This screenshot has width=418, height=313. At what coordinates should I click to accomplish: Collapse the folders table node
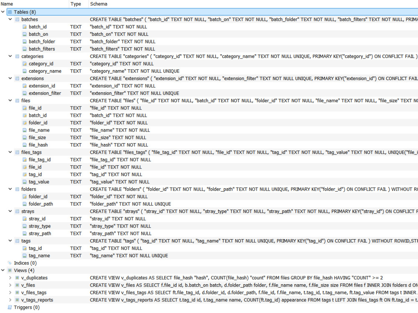(x=10, y=189)
